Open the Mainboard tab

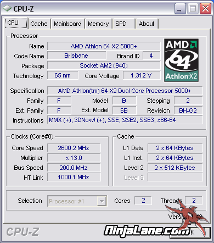click(67, 24)
